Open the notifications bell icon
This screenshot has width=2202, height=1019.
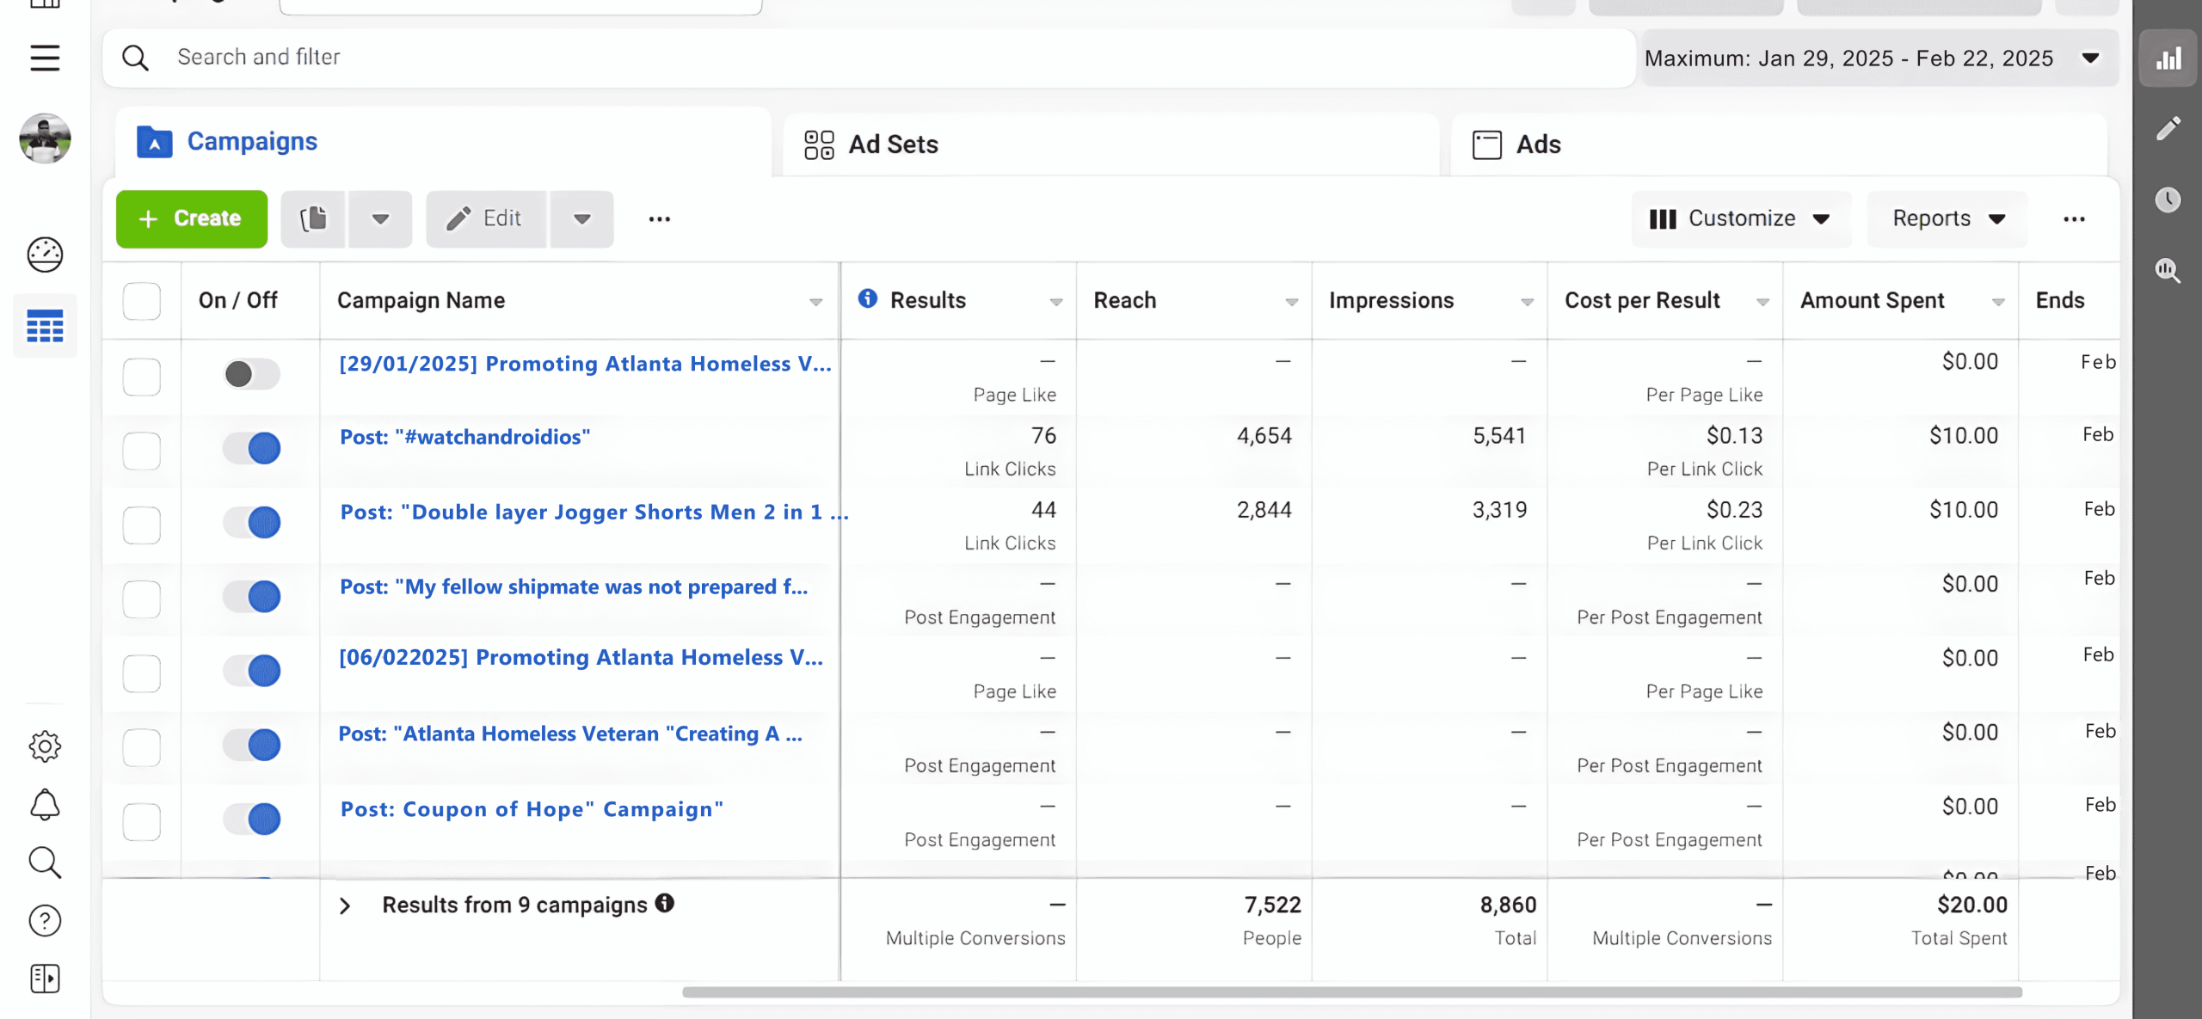(x=45, y=805)
